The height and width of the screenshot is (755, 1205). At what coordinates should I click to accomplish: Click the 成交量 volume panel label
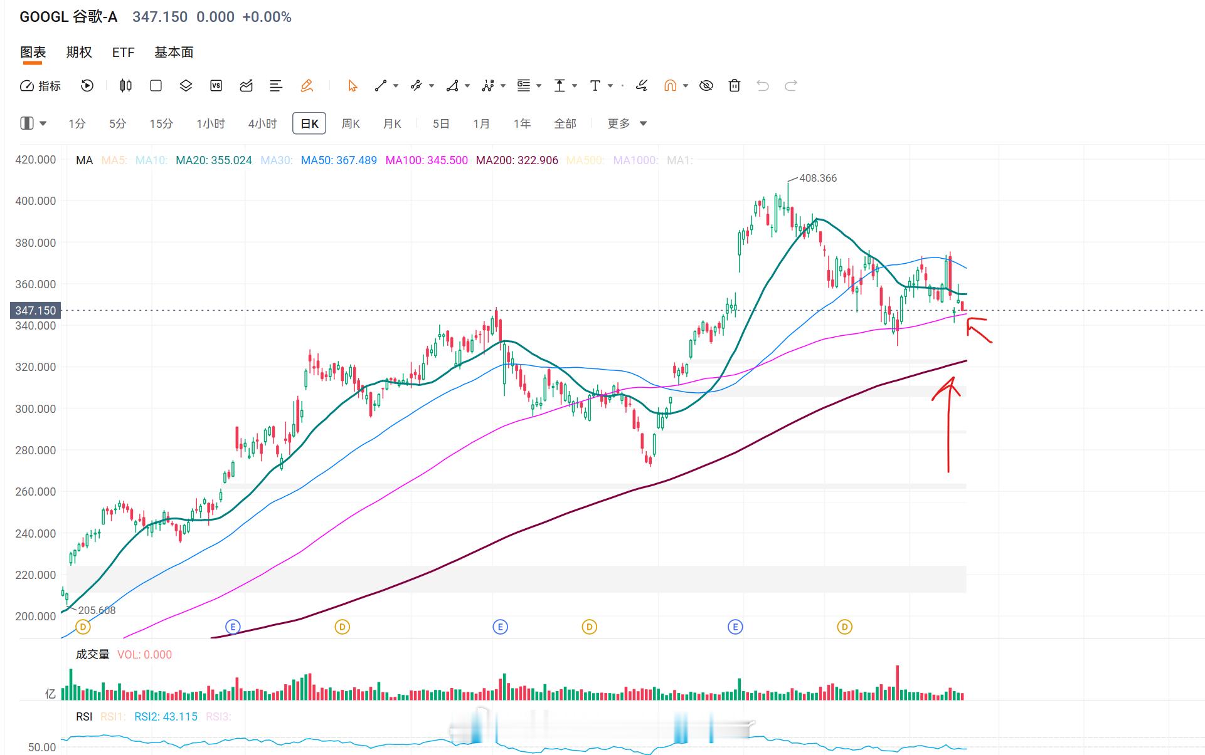92,655
